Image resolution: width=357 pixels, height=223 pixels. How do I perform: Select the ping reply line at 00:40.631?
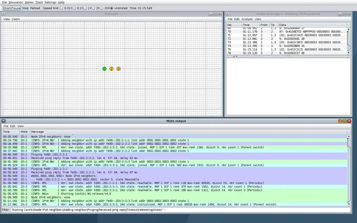click(175, 158)
